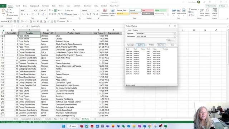Image resolution: width=229 pixels, height=129 pixels.
Task: Click the Find All button
Action: pyautogui.click(x=151, y=45)
